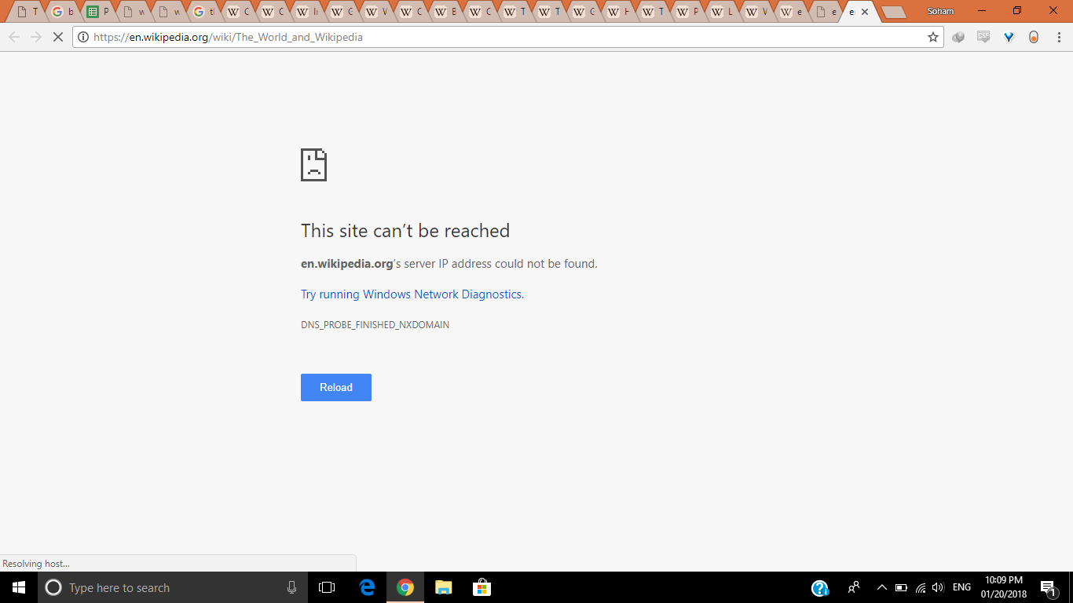Switch to the Google Sheets tab
The image size is (1073, 603).
(x=97, y=12)
